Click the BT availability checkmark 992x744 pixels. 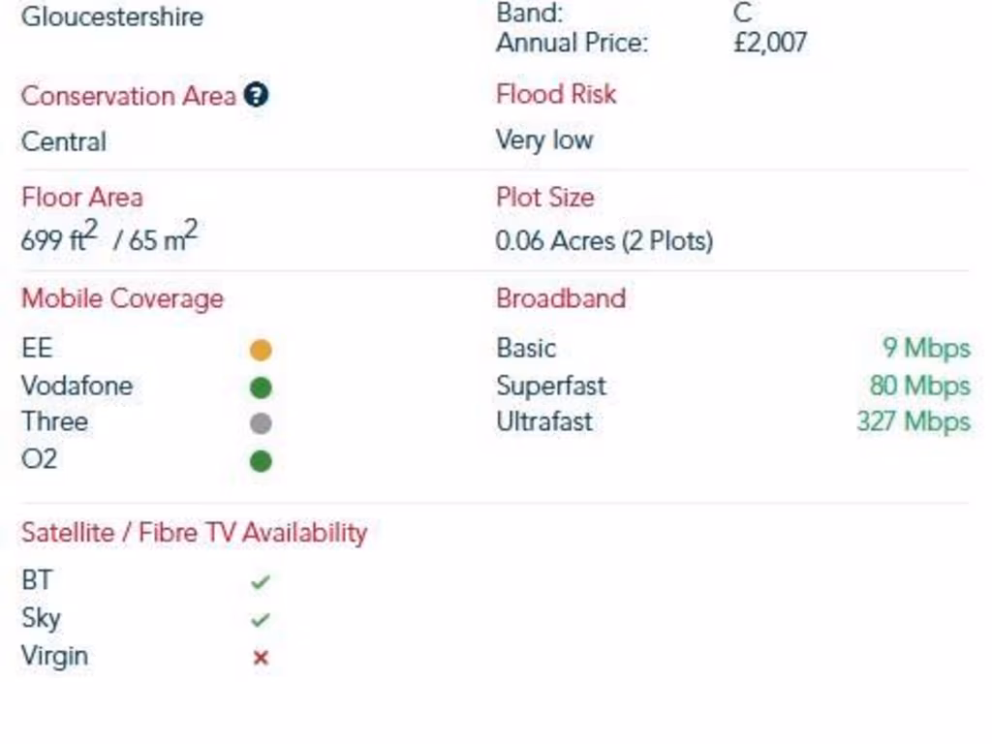(x=260, y=582)
